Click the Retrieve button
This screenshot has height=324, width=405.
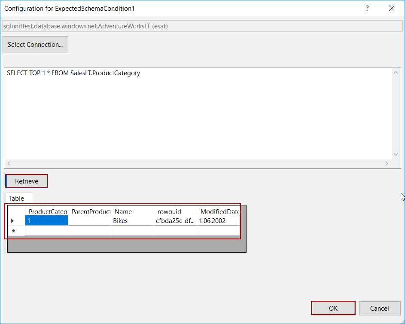tap(27, 181)
